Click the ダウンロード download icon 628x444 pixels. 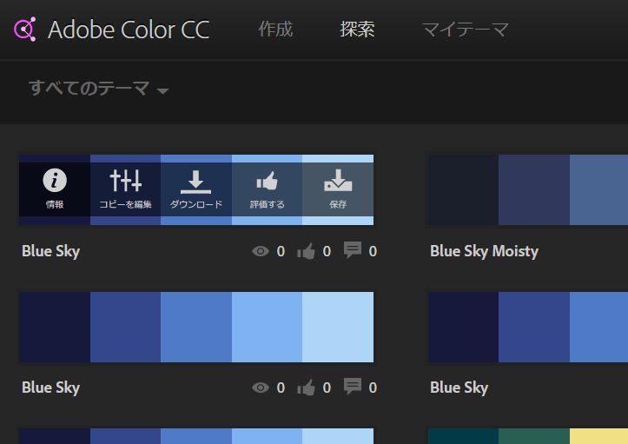tap(195, 181)
